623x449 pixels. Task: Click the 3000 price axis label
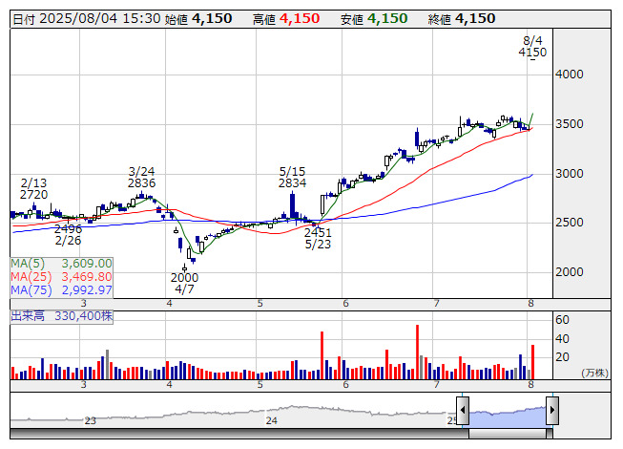click(570, 174)
